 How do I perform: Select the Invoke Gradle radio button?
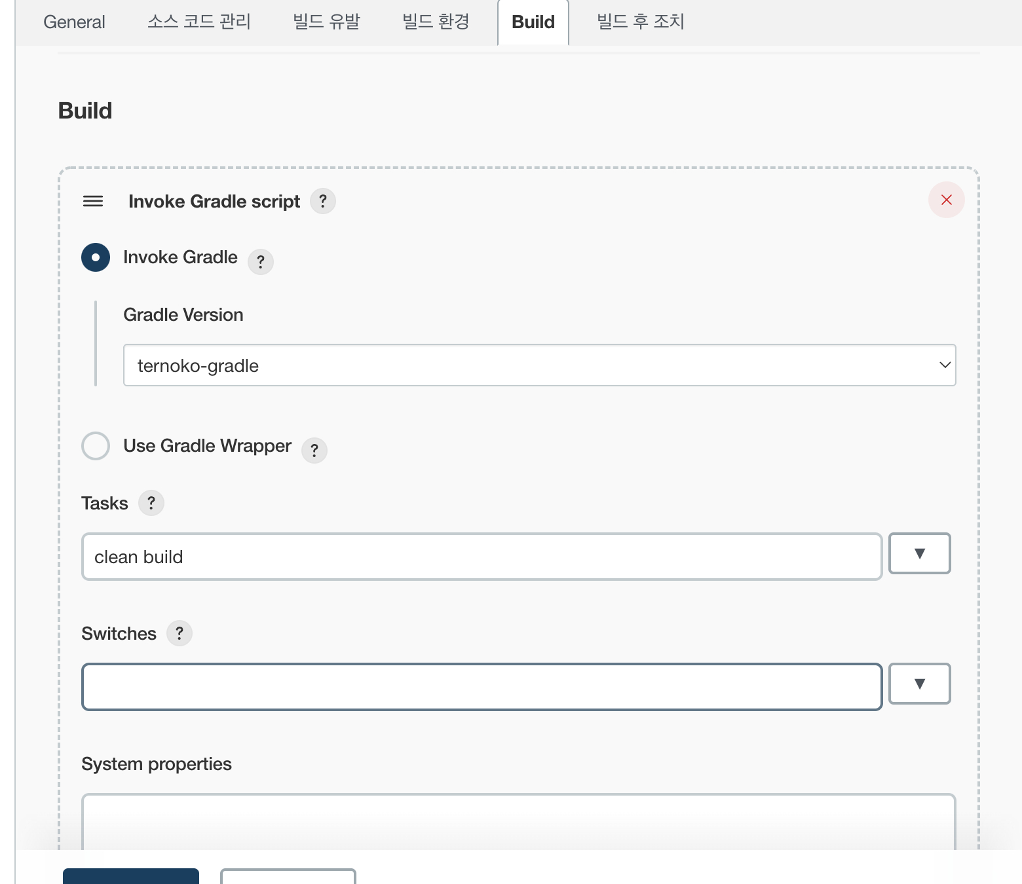96,257
